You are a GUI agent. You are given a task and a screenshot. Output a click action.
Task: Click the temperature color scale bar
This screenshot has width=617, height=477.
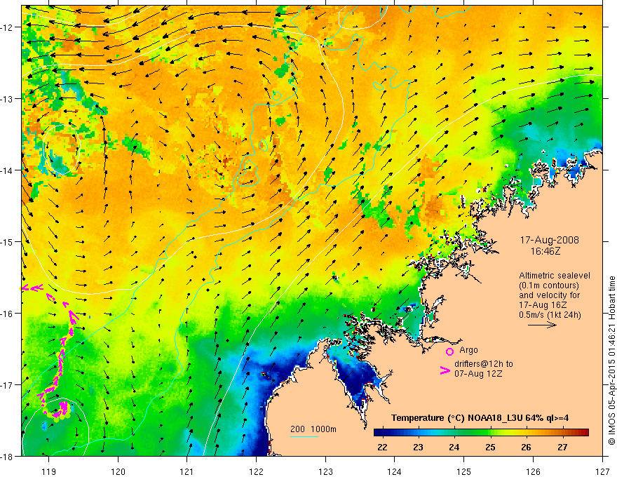pyautogui.click(x=481, y=433)
